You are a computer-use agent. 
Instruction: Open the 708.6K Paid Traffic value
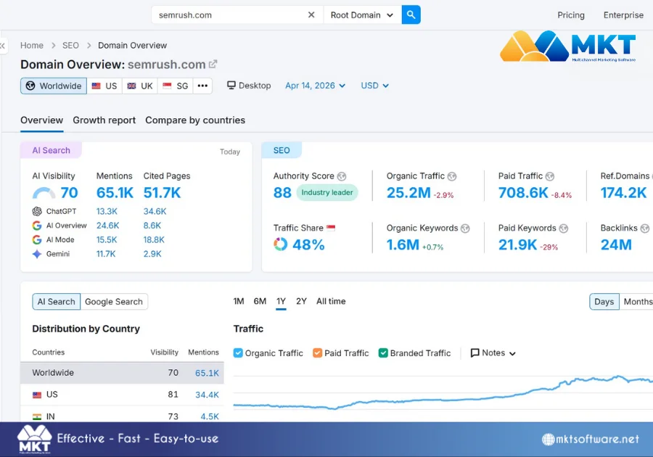523,193
